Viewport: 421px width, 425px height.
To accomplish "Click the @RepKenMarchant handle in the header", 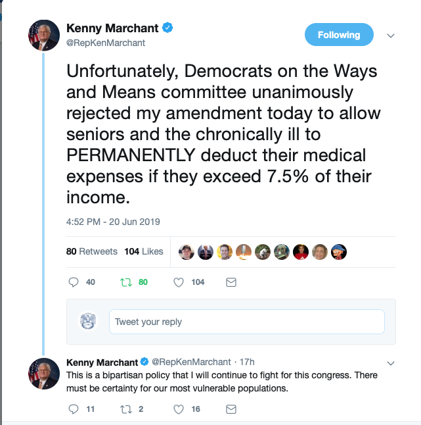I will point(106,43).
